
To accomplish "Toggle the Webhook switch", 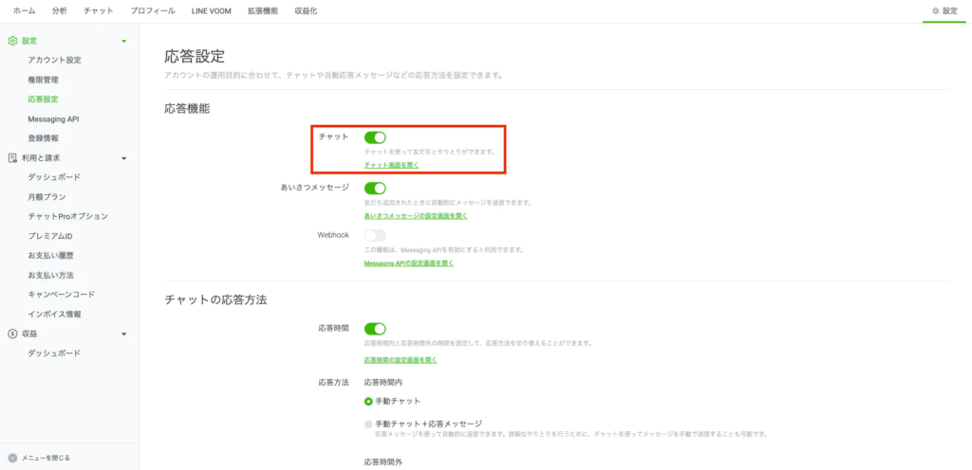I will click(x=375, y=235).
